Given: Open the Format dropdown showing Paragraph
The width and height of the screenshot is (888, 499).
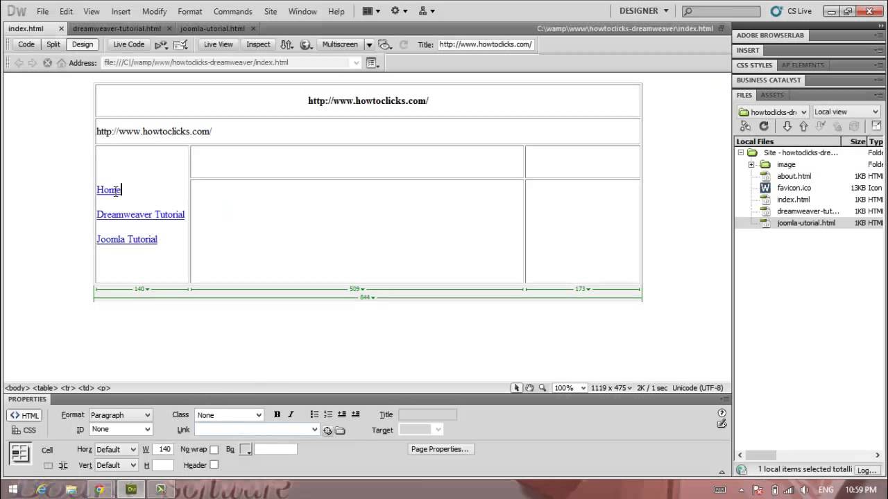Looking at the screenshot, I should pyautogui.click(x=120, y=415).
